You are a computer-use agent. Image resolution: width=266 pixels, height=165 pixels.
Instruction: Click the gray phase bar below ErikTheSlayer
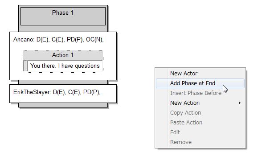(63, 105)
